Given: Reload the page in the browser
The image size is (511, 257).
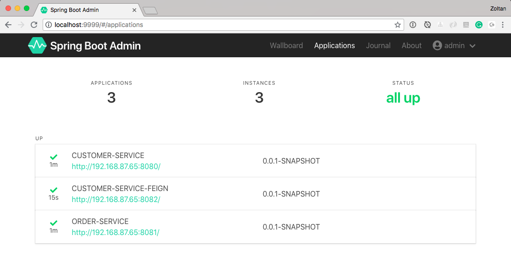Looking at the screenshot, I should 34,25.
